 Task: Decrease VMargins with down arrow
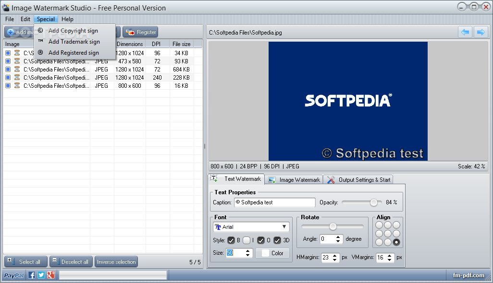click(390, 259)
